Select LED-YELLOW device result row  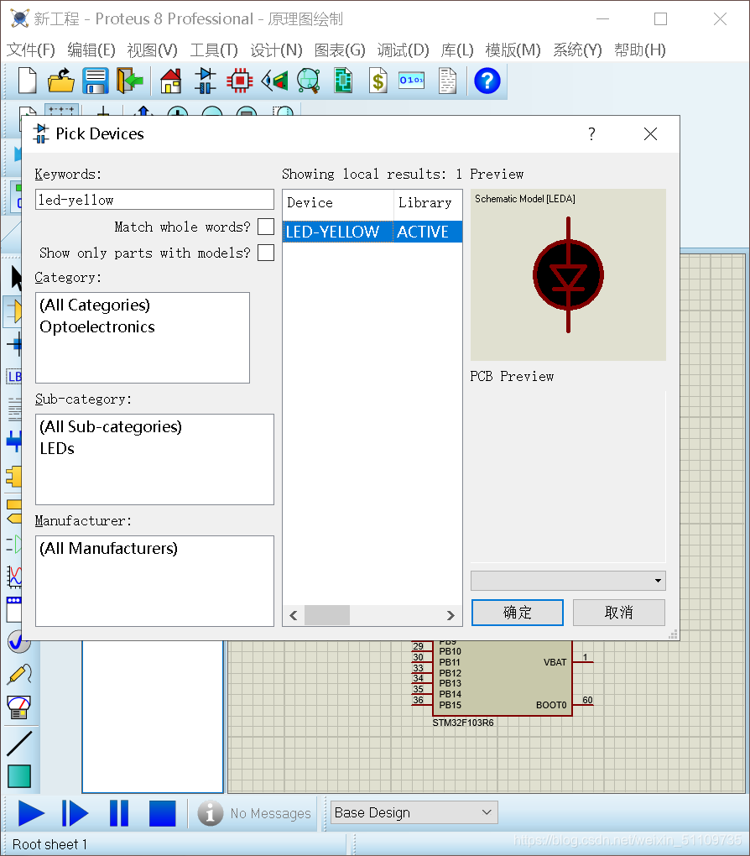point(372,232)
